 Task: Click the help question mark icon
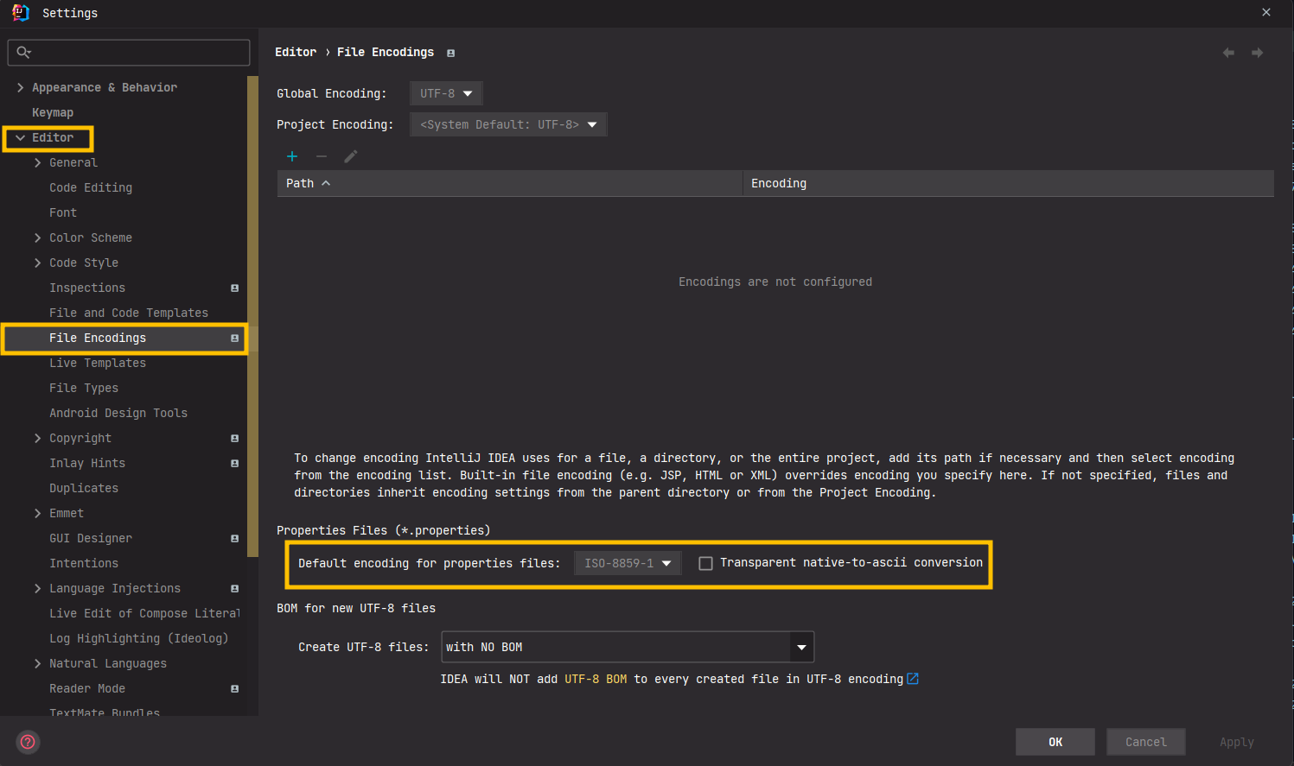28,742
